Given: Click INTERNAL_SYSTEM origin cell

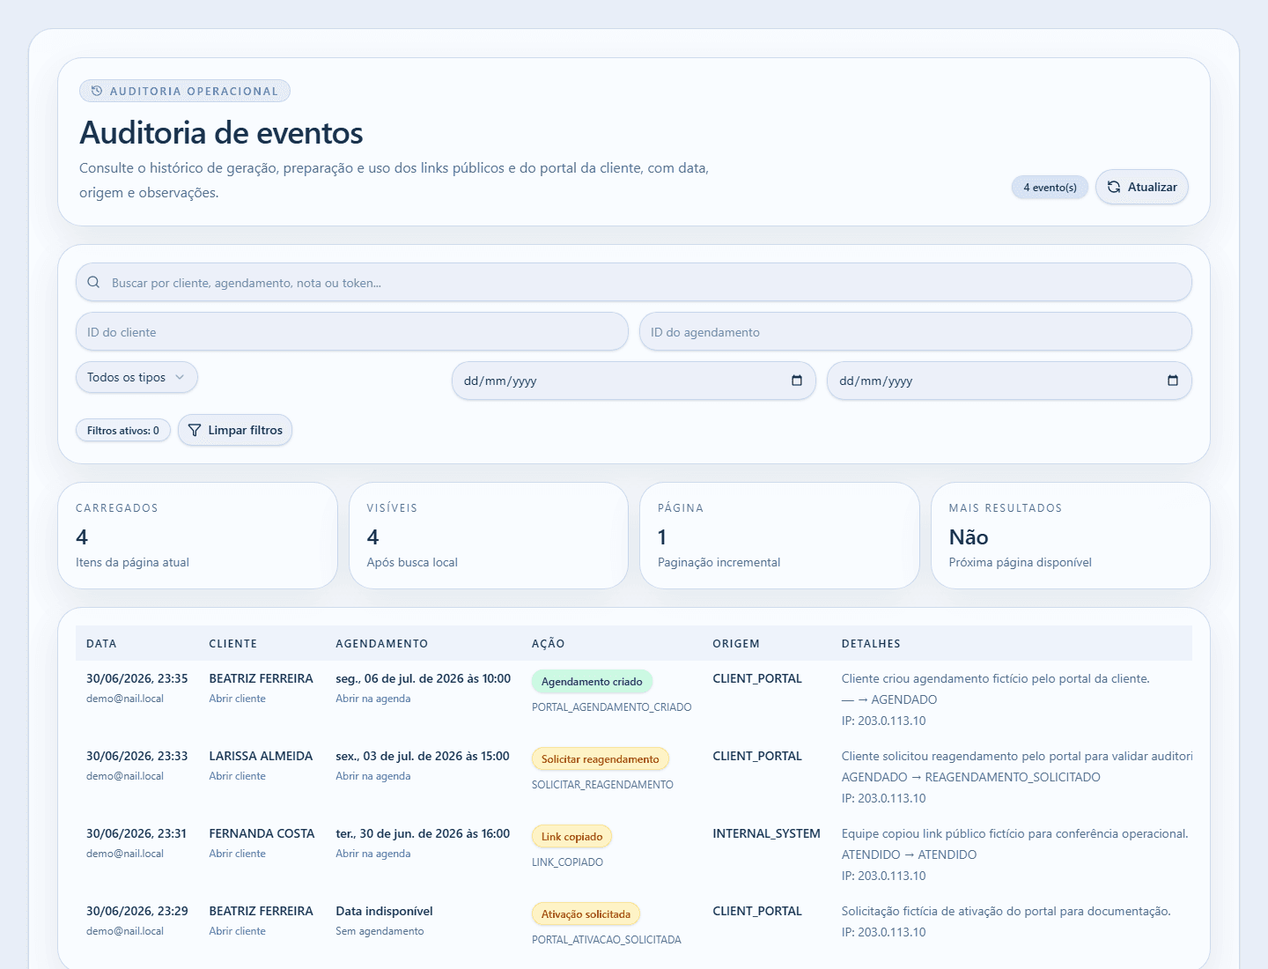Looking at the screenshot, I should [766, 833].
